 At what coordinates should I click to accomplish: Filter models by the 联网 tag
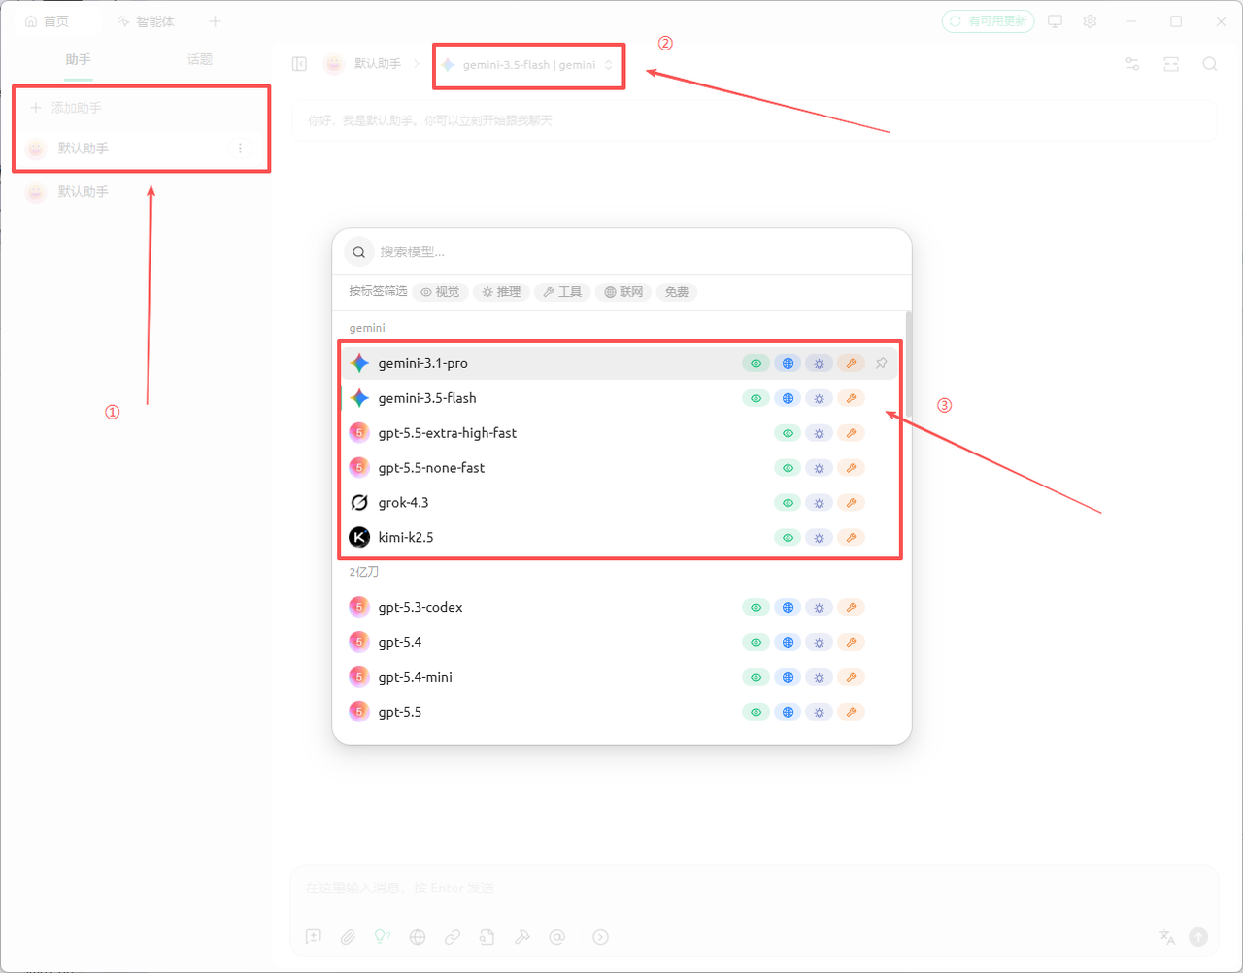coord(623,292)
